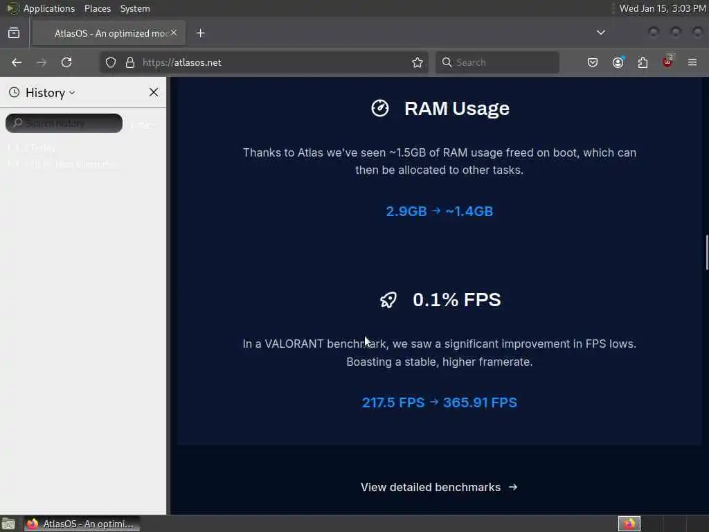Click the 217.5 FPS → 365.91 FPS text
This screenshot has height=532, width=709.
pos(440,402)
